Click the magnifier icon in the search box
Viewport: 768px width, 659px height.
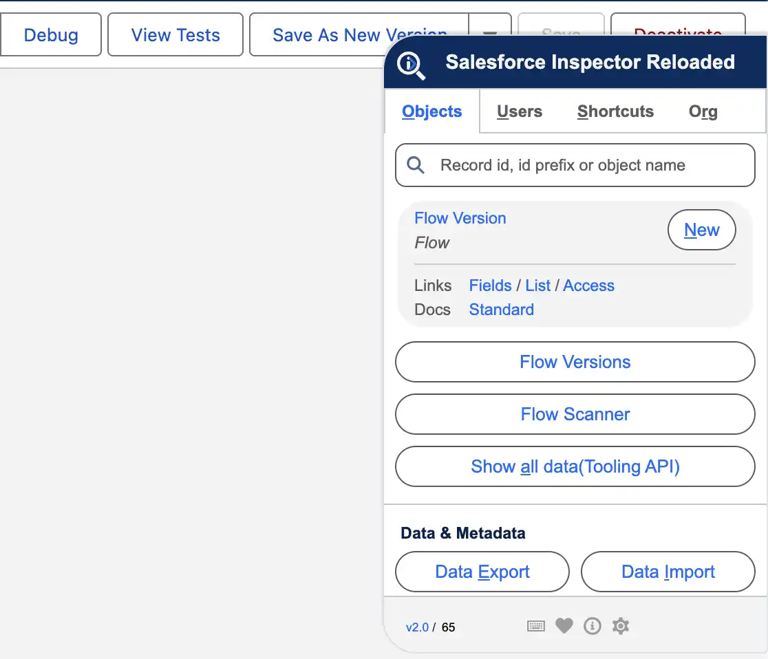point(416,165)
